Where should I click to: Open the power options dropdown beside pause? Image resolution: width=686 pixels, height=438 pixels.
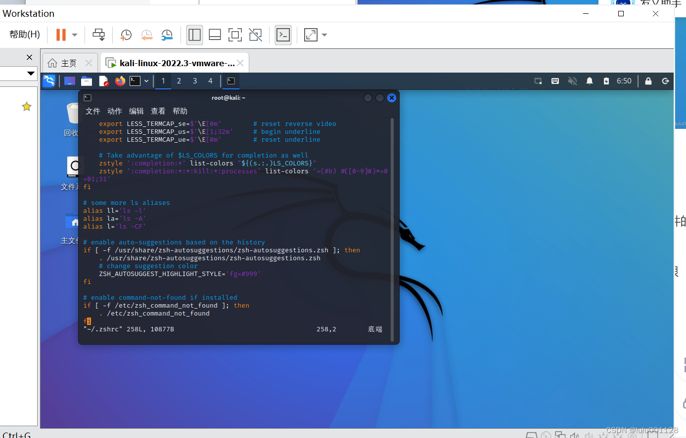point(75,35)
